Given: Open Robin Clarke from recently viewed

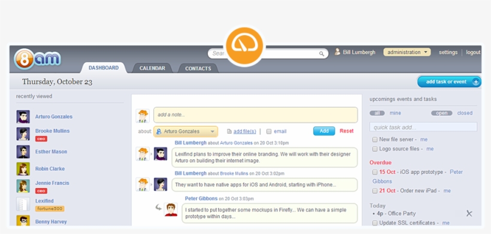Looking at the screenshot, I should click(50, 169).
